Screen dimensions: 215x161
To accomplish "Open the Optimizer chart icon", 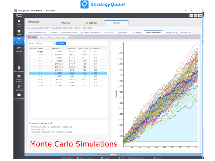I will pos(19,48).
